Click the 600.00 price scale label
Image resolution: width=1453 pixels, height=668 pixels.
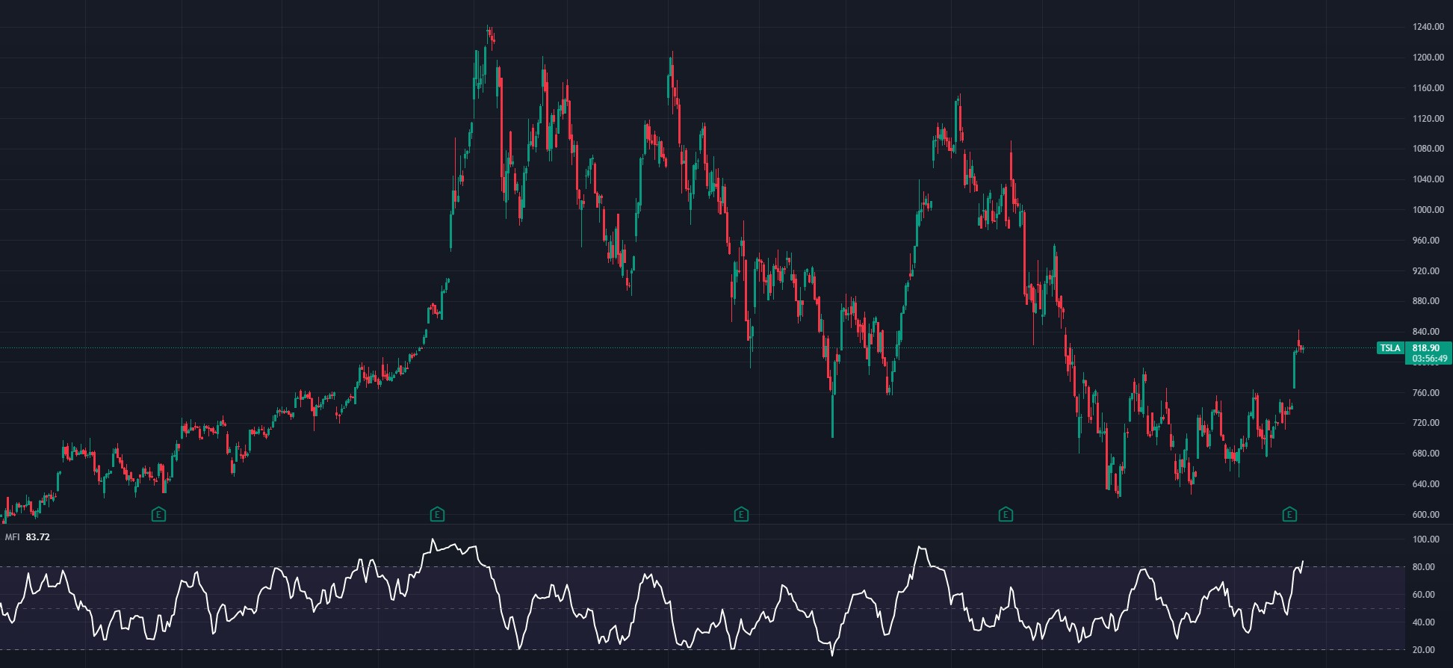(1428, 515)
